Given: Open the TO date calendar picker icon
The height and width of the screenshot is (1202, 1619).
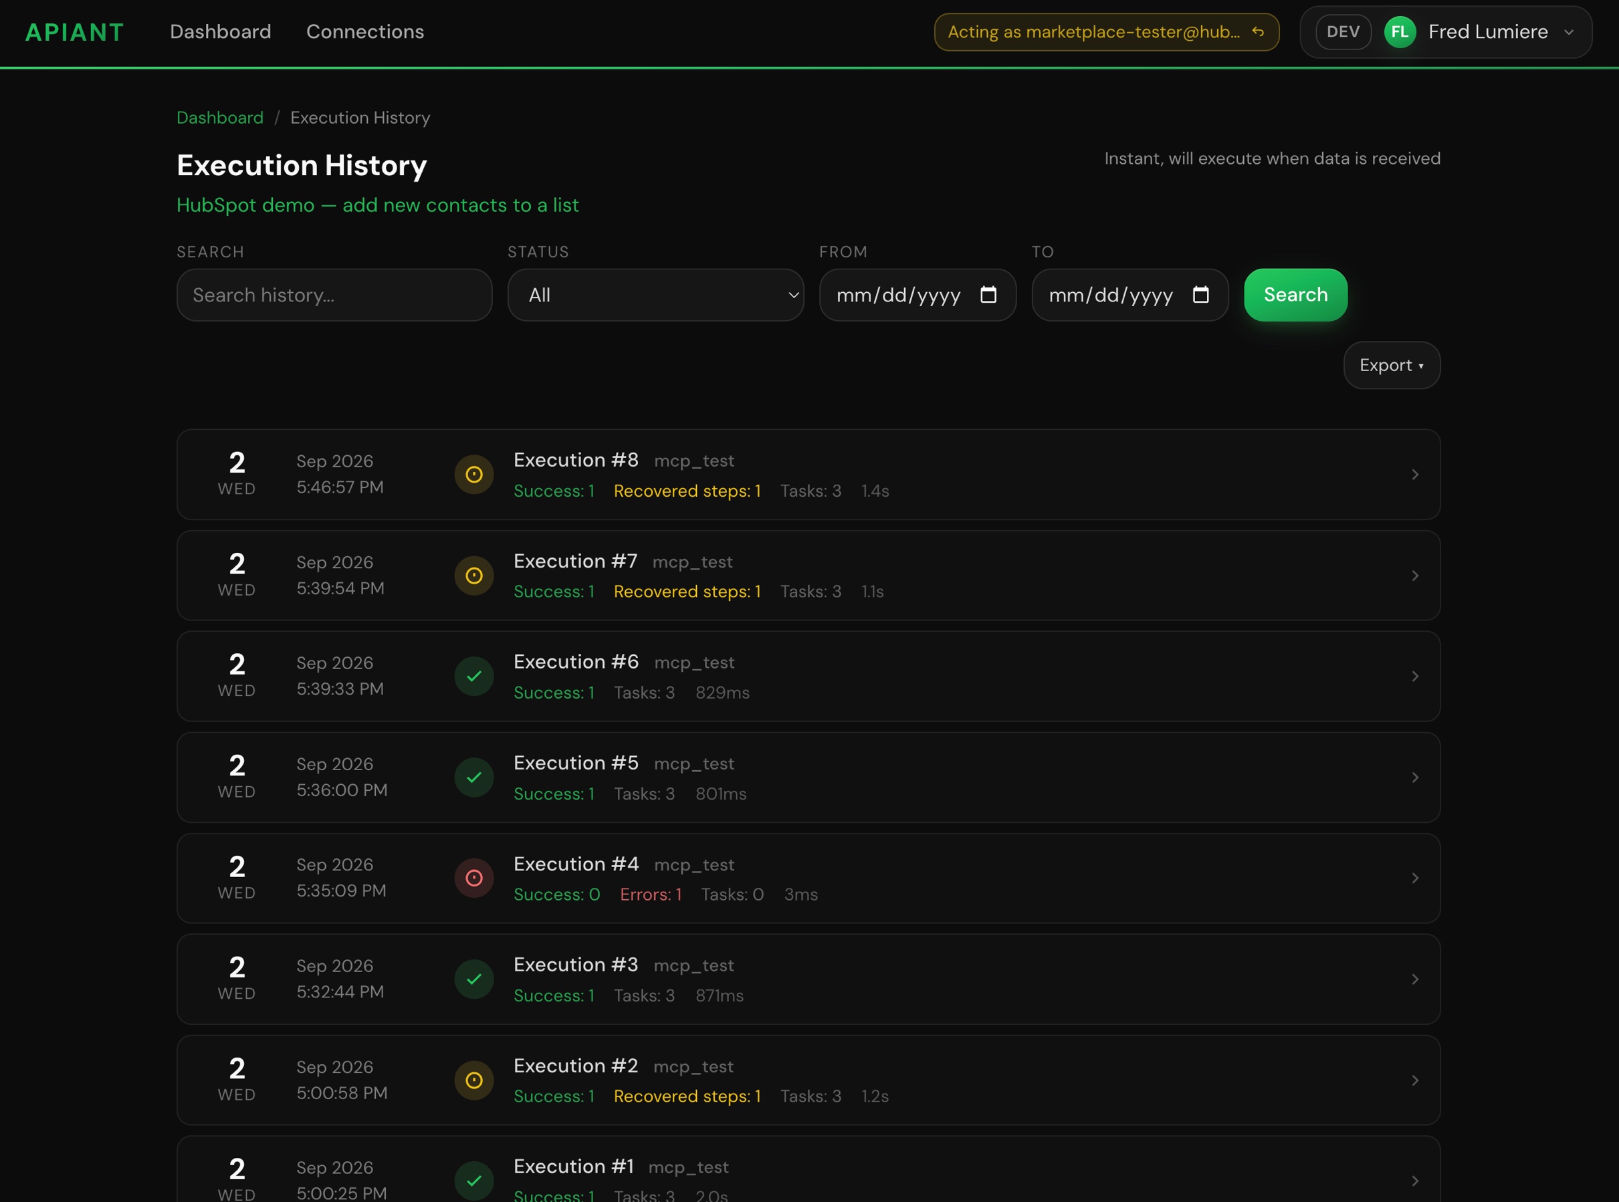Looking at the screenshot, I should [1200, 295].
